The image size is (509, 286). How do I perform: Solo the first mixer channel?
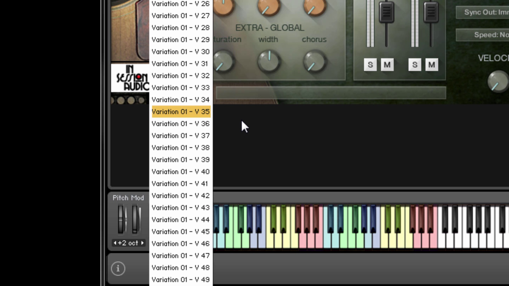[370, 65]
